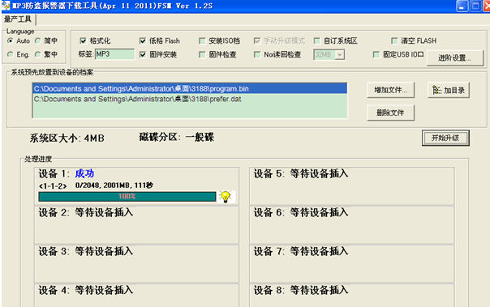490x307 pixels.
Task: Maximize the download tool window
Action: click(475, 6)
